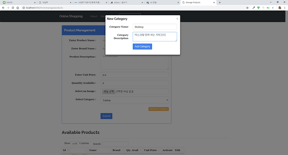Click the Add New Category button
The image size is (288, 155).
click(x=158, y=109)
